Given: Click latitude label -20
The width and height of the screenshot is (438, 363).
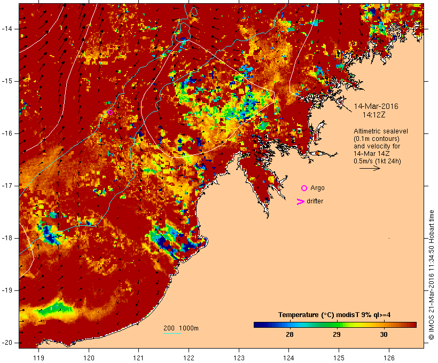Looking at the screenshot, I should [7, 343].
